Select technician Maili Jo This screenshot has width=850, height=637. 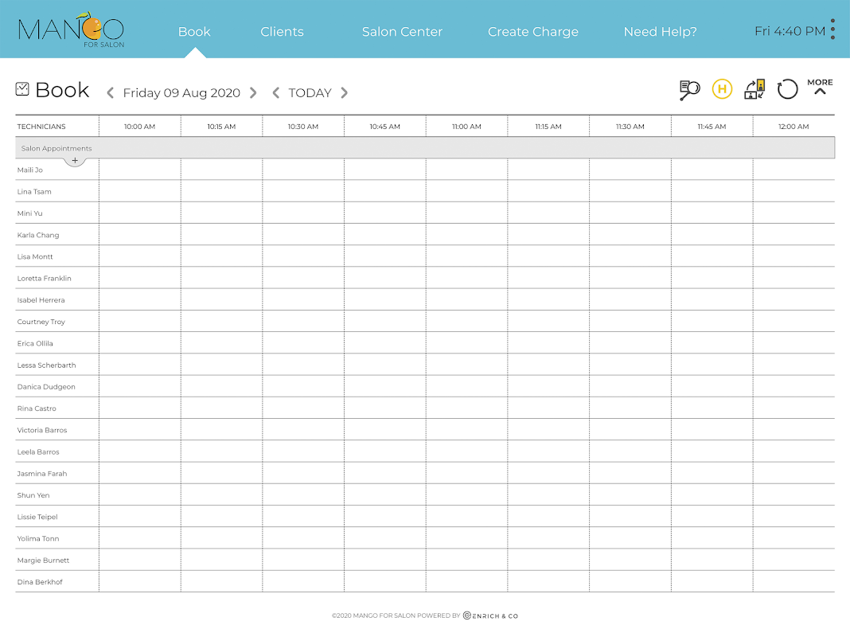[x=29, y=170]
